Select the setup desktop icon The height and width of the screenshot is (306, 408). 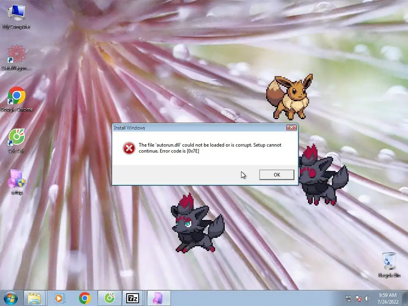[16, 182]
